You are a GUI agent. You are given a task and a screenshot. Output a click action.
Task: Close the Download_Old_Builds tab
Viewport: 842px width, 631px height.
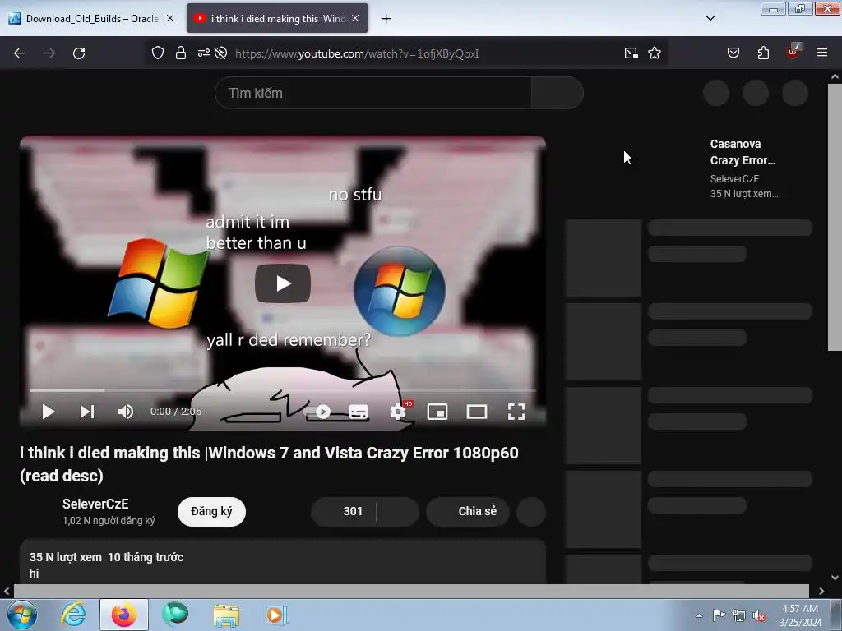pos(170,18)
